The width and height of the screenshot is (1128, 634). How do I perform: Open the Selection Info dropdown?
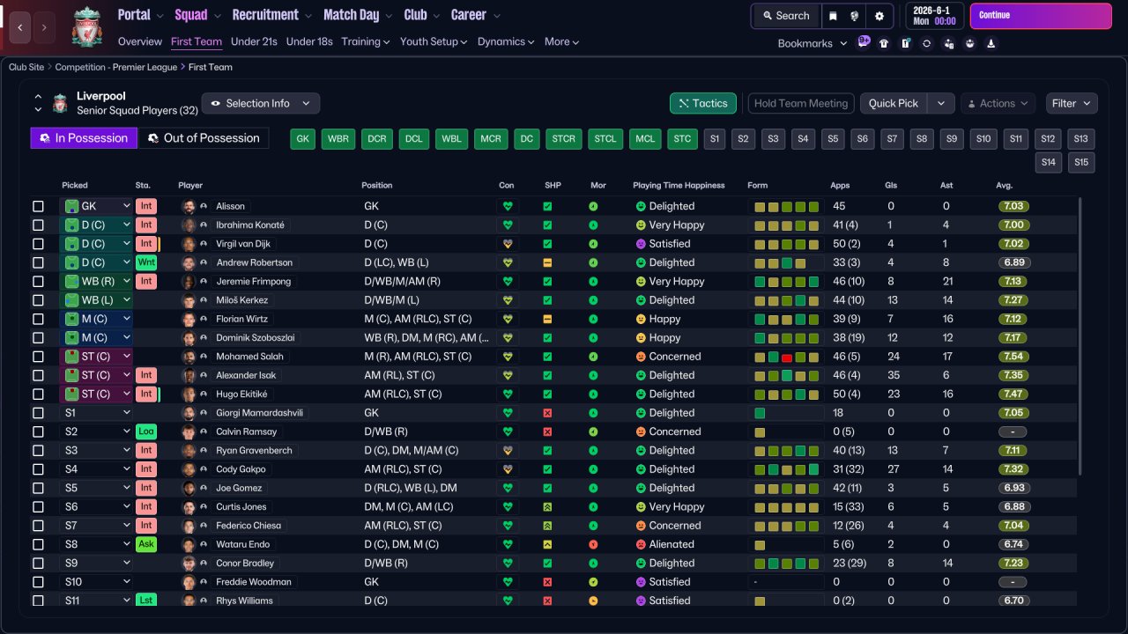(x=261, y=103)
